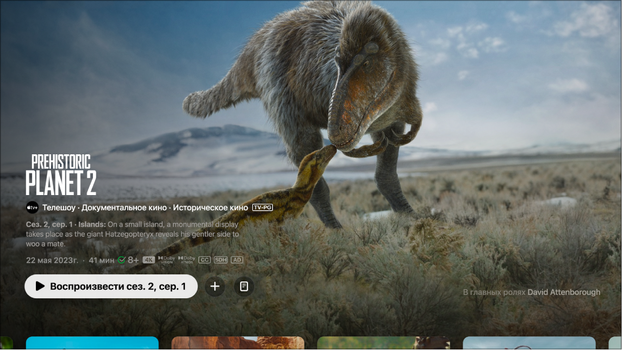Add the show to Up Next with plus icon
The height and width of the screenshot is (351, 623).
215,286
